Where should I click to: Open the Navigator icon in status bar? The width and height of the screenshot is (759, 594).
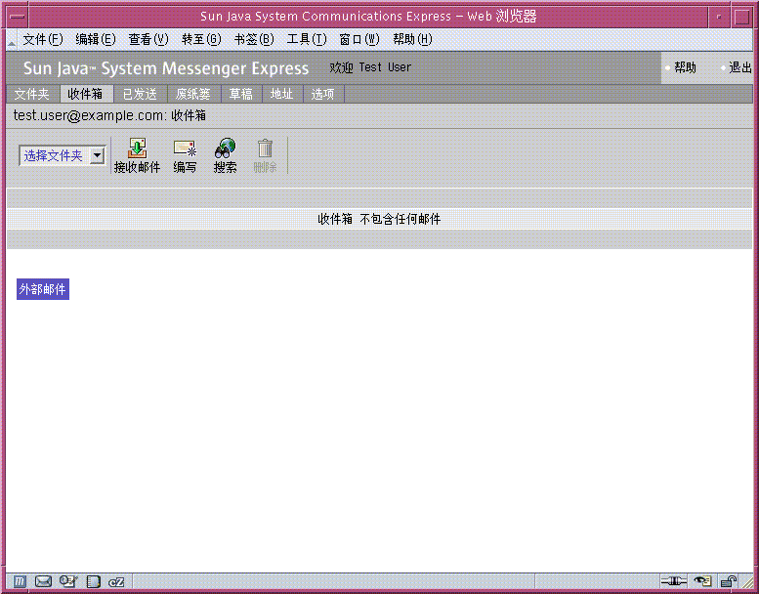[19, 581]
